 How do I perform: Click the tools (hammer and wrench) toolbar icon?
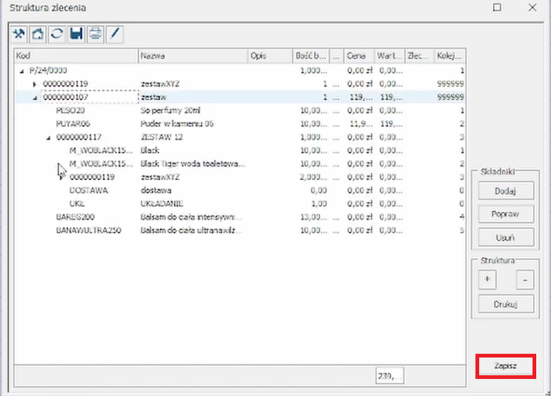pos(20,34)
